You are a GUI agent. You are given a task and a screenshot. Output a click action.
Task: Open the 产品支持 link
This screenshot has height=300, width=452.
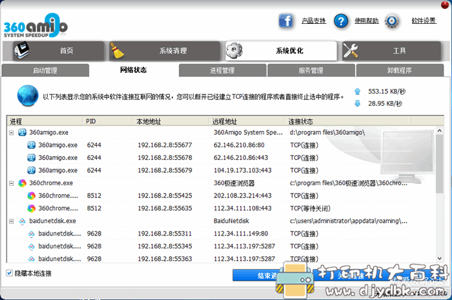coord(314,21)
